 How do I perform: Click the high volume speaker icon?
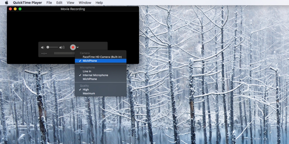pos(62,47)
